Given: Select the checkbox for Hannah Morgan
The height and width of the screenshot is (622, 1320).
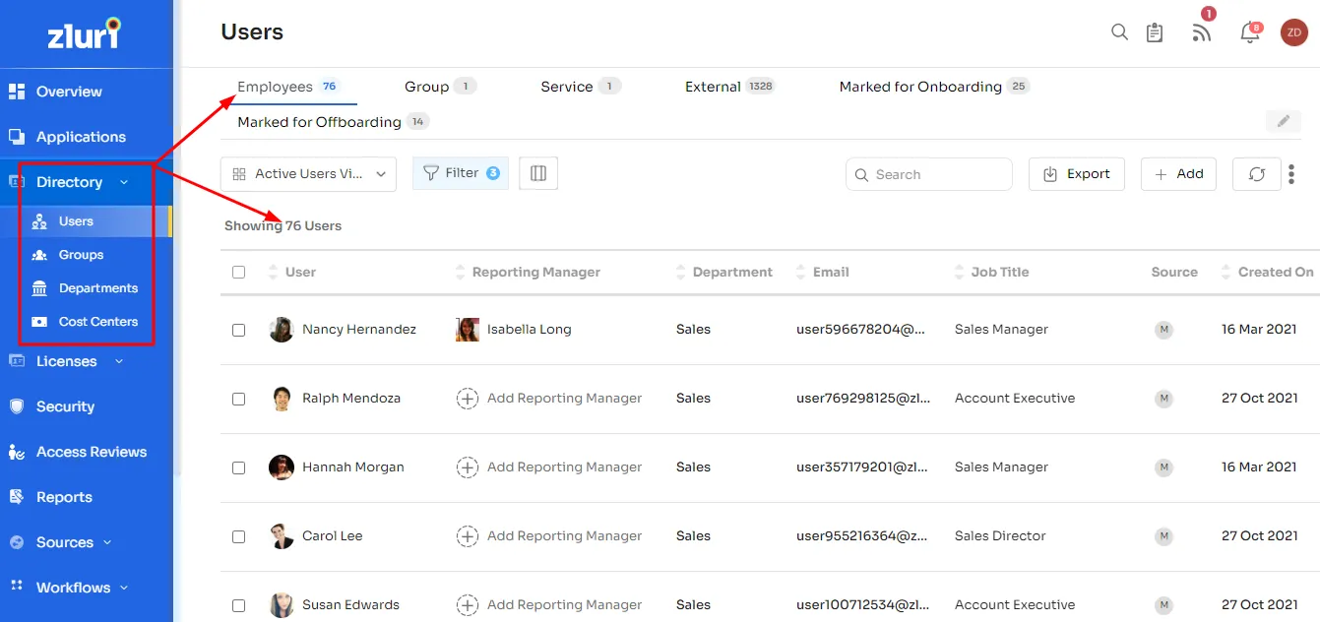Looking at the screenshot, I should pyautogui.click(x=238, y=467).
